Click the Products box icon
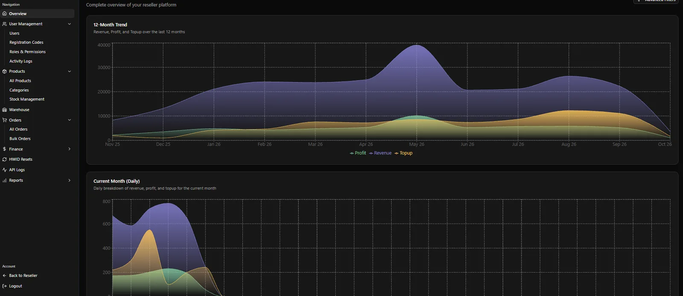Screen dimensions: 683x296 [5, 71]
